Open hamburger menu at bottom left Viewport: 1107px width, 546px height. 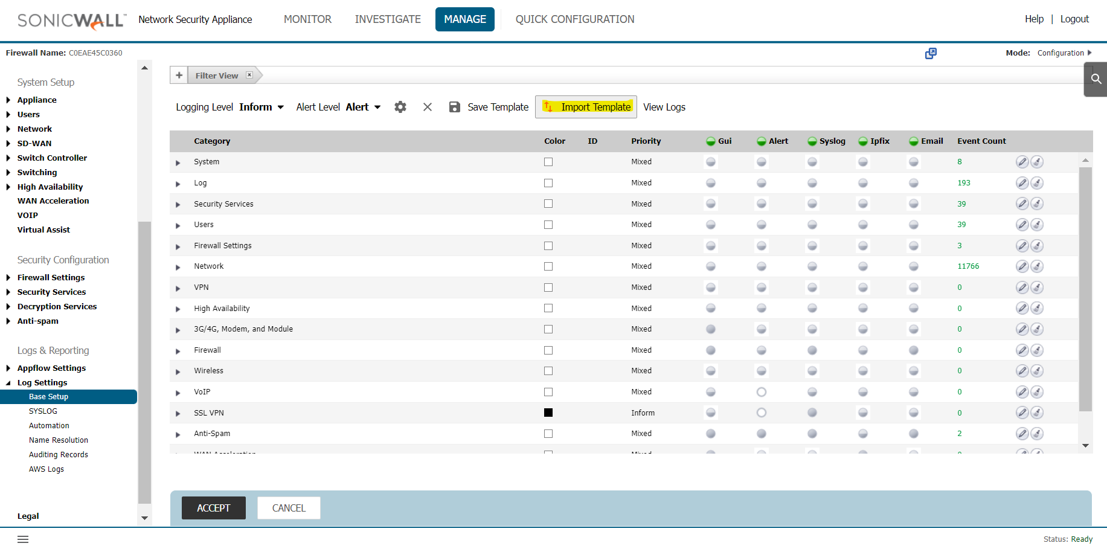pos(23,539)
